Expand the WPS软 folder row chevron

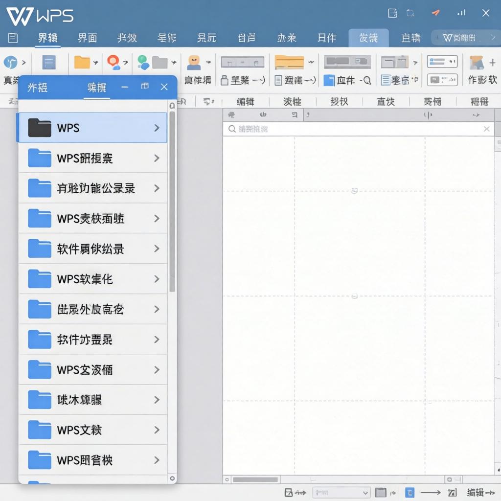click(x=157, y=279)
